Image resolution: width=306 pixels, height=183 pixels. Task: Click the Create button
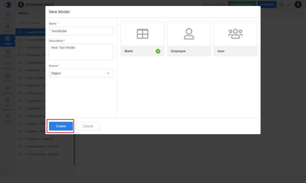tap(61, 126)
